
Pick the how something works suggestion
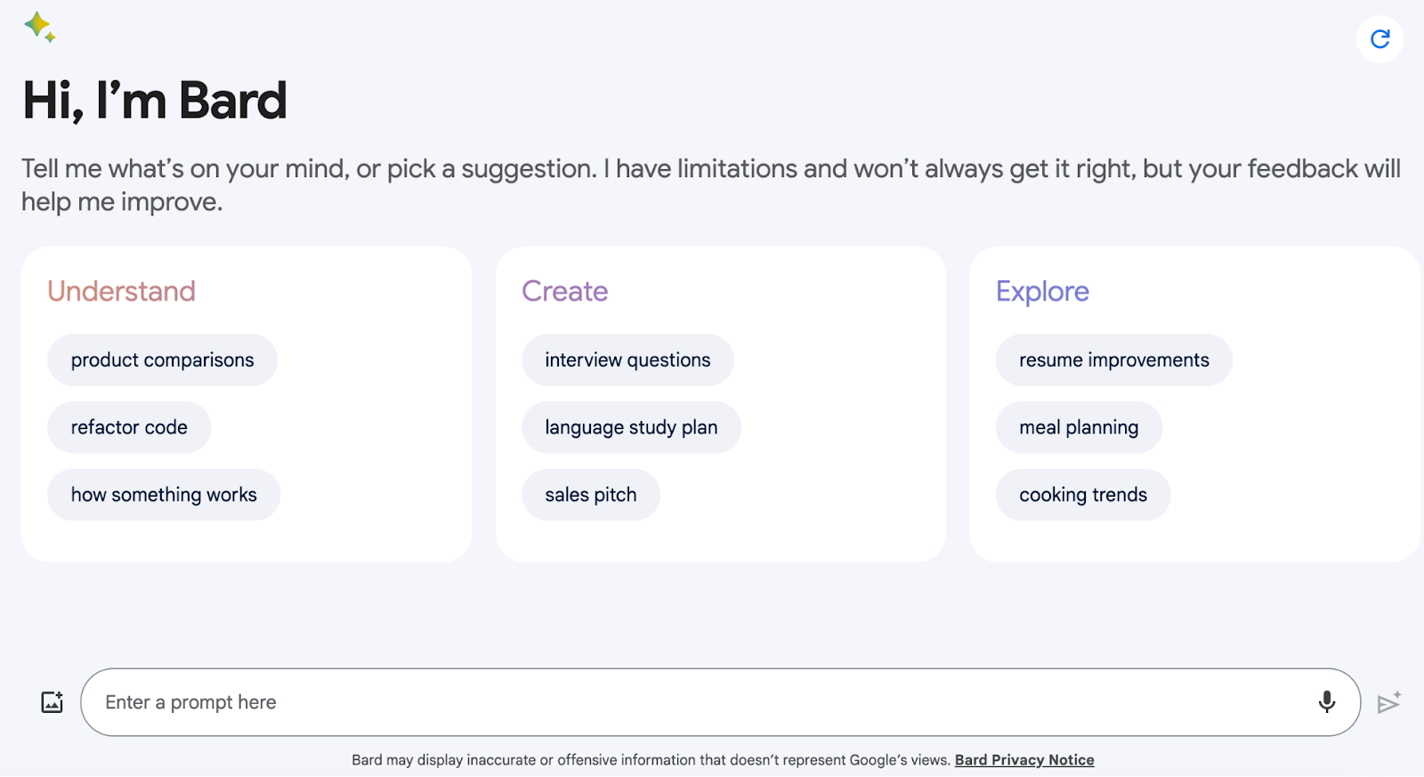(x=164, y=495)
